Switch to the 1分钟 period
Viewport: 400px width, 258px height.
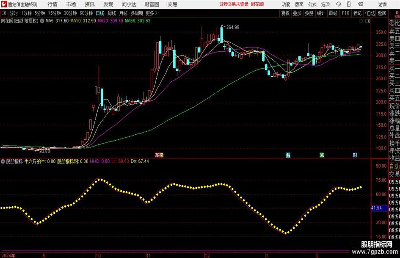coord(26,13)
